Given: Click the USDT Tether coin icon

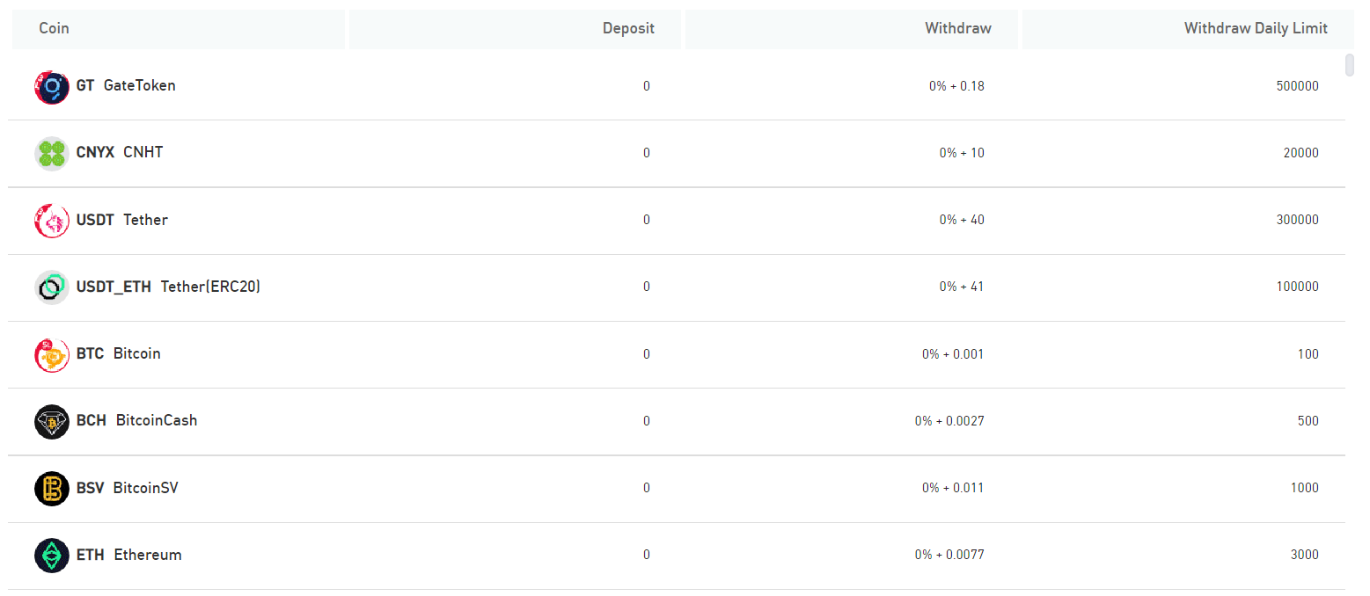Looking at the screenshot, I should tap(52, 220).
